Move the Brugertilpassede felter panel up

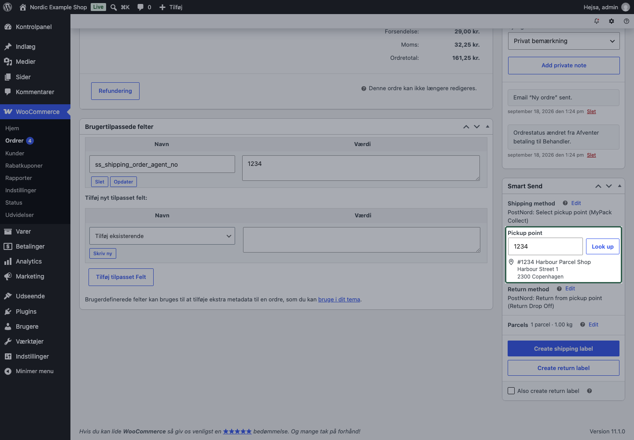click(466, 127)
